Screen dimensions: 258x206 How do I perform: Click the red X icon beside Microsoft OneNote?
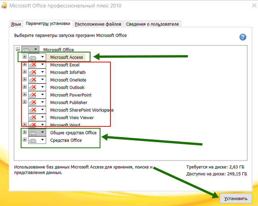pyautogui.click(x=33, y=80)
